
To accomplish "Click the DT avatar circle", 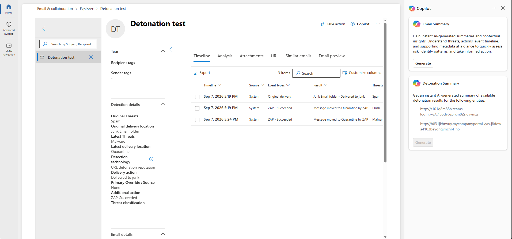I will point(115,29).
